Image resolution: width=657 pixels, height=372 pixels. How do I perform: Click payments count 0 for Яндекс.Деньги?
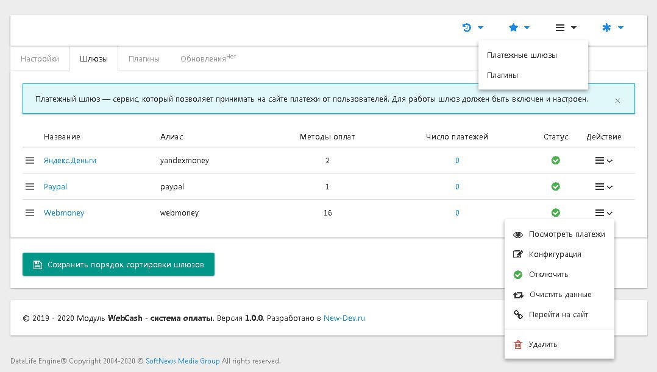coord(457,160)
